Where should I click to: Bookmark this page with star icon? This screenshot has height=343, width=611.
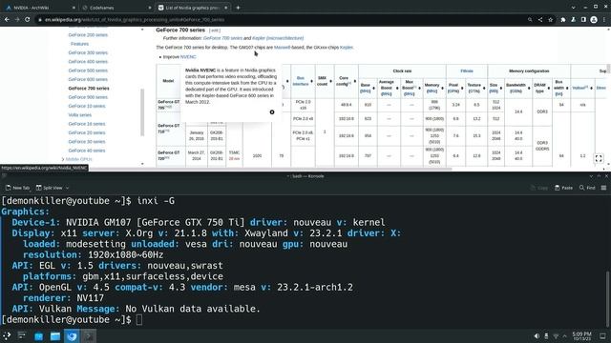[550, 19]
